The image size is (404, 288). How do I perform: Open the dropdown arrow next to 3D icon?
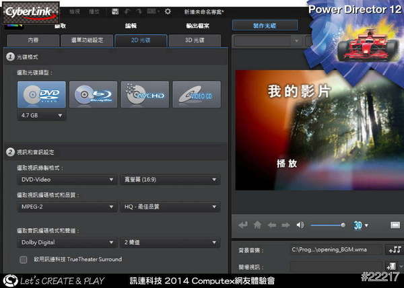pos(367,225)
